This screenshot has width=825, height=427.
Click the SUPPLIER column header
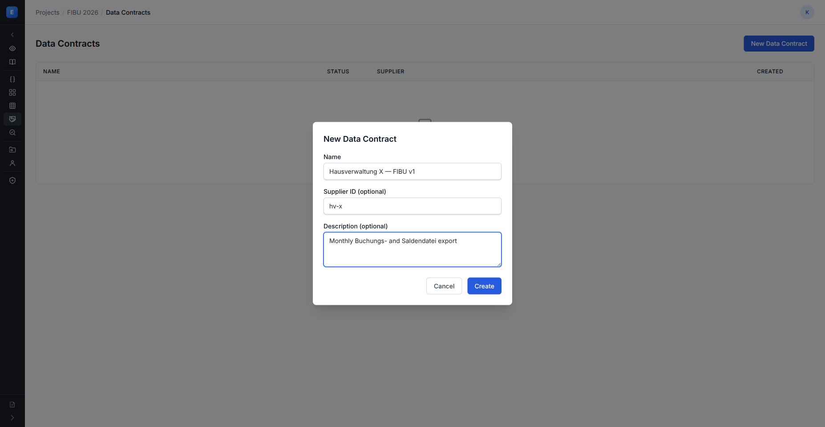point(391,72)
